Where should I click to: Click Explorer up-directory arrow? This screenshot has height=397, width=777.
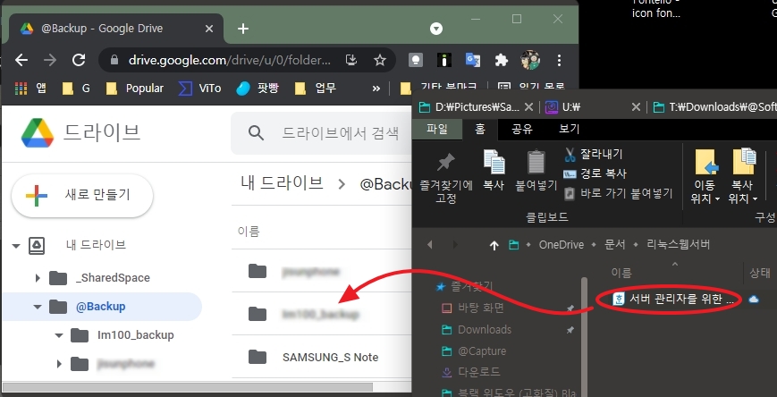point(494,245)
